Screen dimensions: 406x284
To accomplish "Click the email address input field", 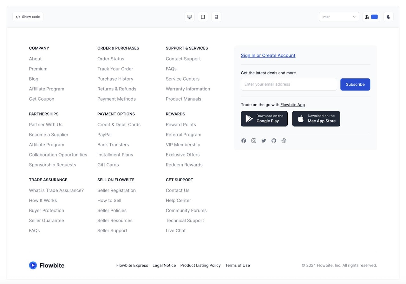I will coord(289,84).
